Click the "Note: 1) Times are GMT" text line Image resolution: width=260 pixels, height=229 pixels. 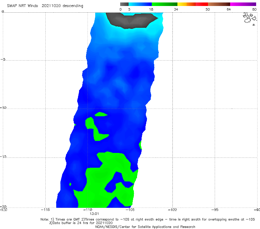[x=148, y=219]
